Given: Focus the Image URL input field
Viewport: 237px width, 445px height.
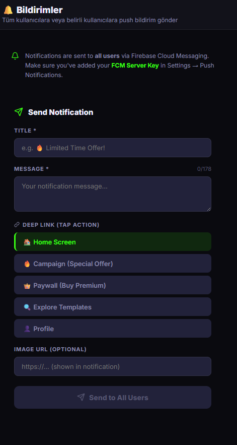Looking at the screenshot, I should (113, 366).
